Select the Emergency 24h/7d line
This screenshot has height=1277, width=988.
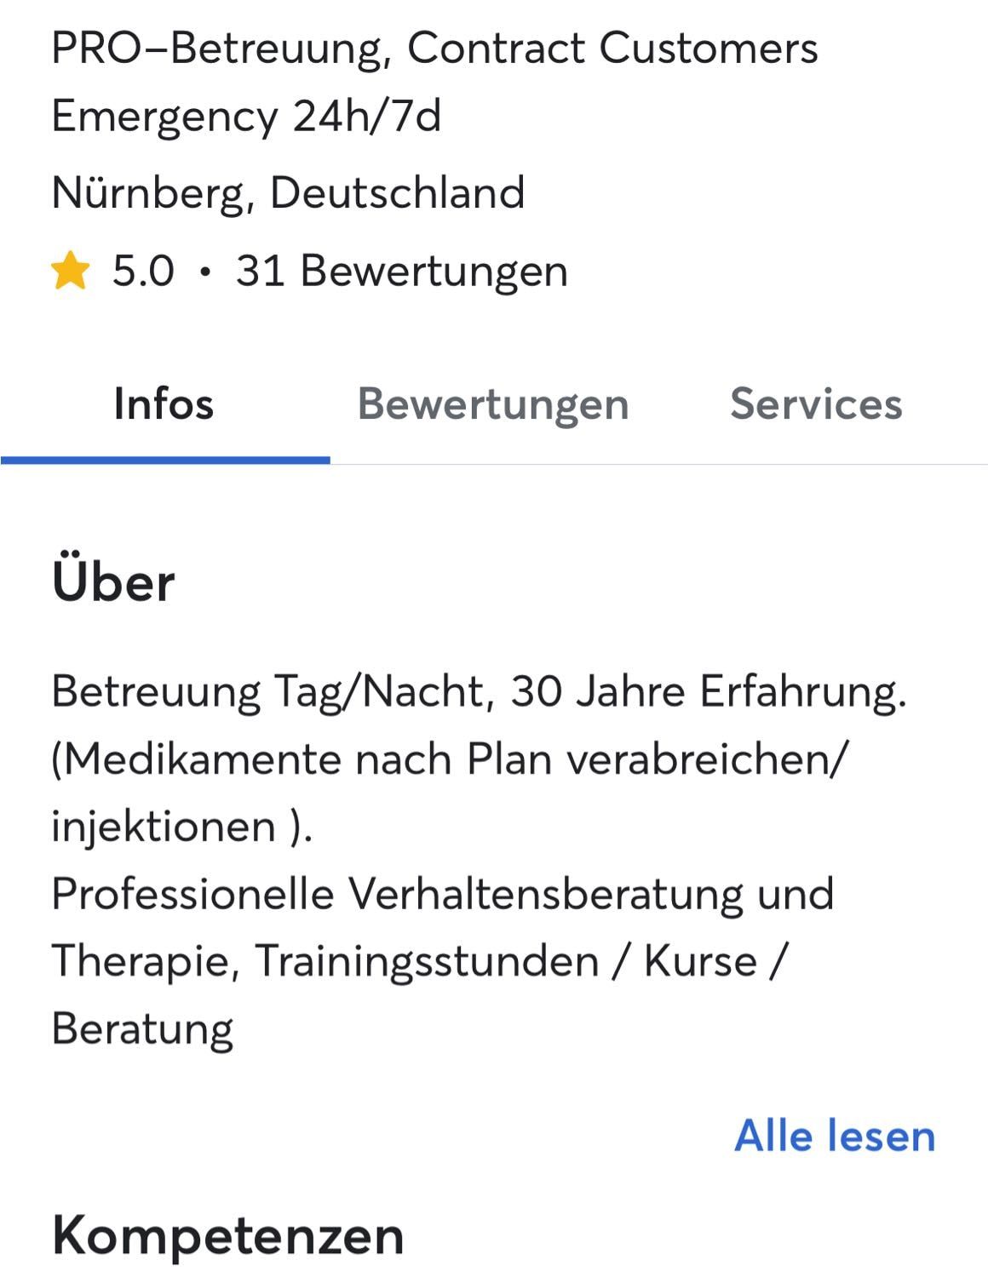[246, 116]
